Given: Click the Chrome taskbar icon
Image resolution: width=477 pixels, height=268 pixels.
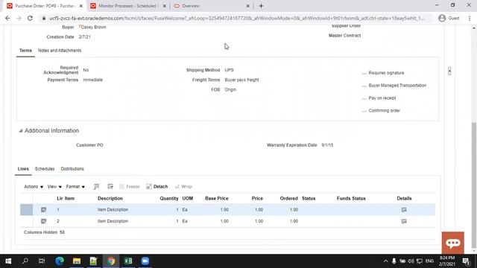Looking at the screenshot, I should point(111,261).
